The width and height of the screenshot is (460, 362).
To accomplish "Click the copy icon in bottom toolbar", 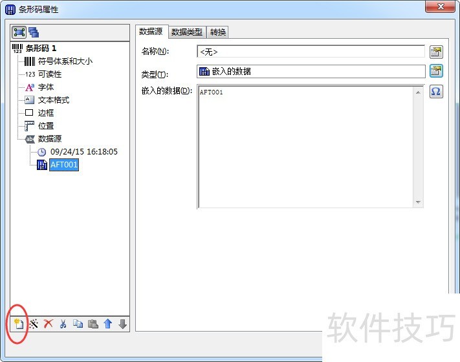I will 78,324.
